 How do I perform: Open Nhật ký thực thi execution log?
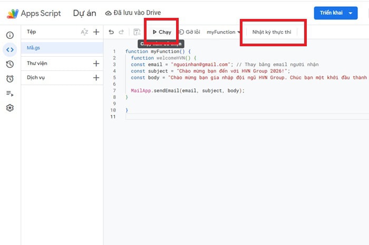(271, 32)
